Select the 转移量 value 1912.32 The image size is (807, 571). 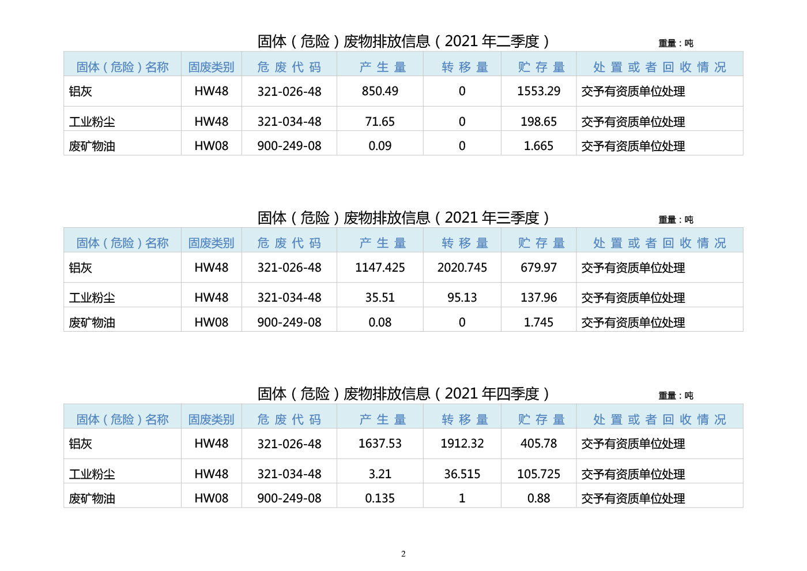click(462, 444)
